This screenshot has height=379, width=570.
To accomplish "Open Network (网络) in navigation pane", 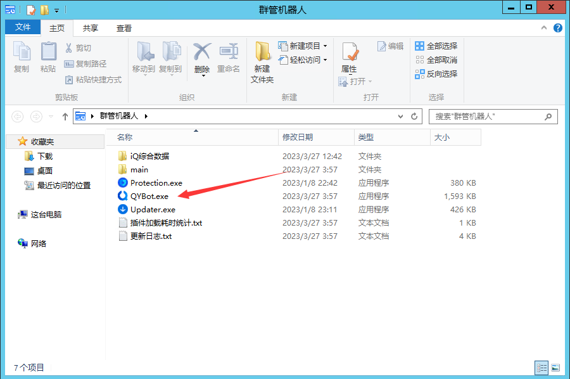I will click(32, 244).
